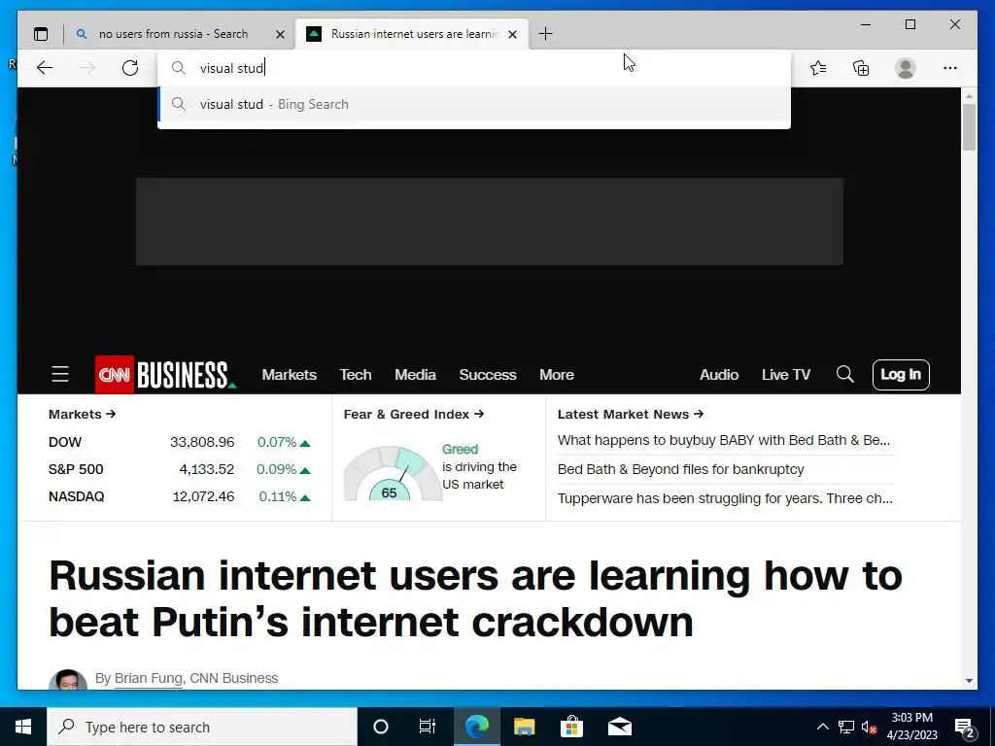This screenshot has height=746, width=995.
Task: Click the scrollbar down arrow
Action: click(x=969, y=681)
